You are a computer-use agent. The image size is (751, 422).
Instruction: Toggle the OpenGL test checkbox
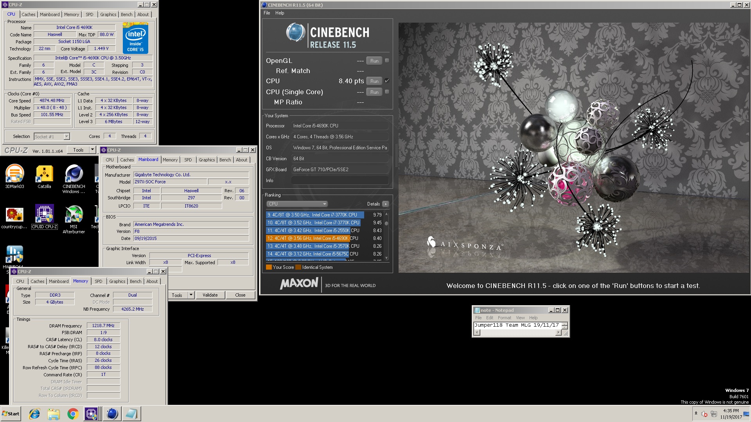coord(387,61)
